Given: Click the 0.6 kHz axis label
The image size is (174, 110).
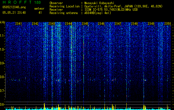Looking at the screenshot, I should [x=2, y=105].
